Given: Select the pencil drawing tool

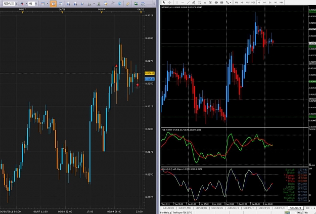Looking at the screenshot, I should [128, 4].
